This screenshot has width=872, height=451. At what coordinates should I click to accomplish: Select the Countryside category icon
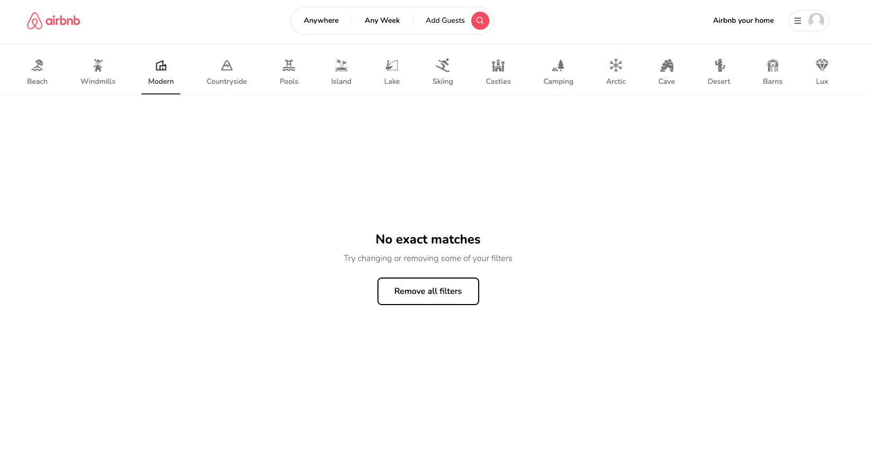pyautogui.click(x=227, y=65)
